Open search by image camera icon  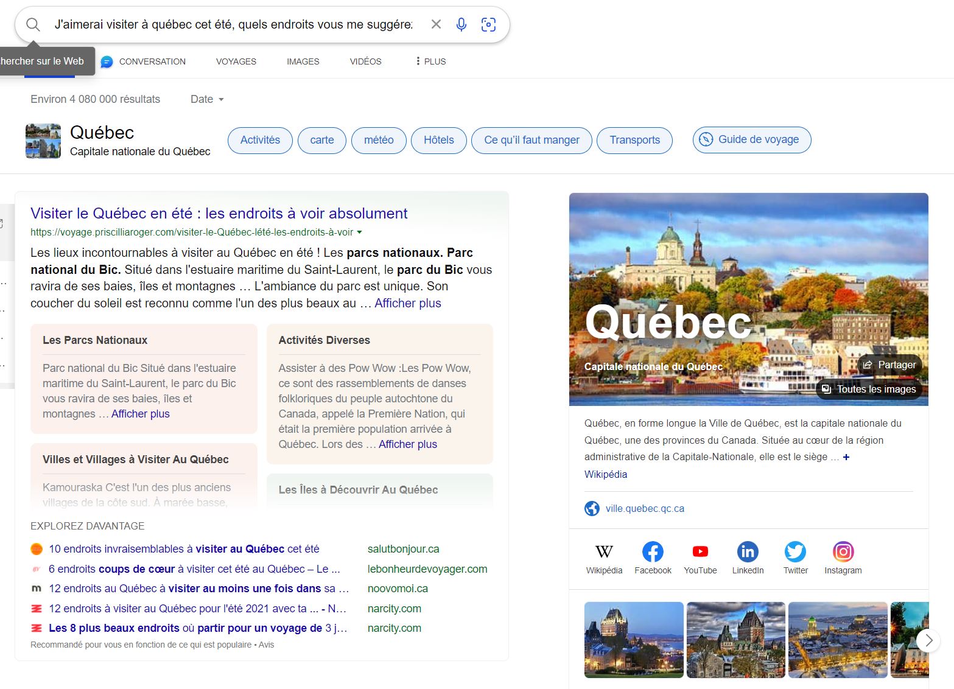pos(489,24)
